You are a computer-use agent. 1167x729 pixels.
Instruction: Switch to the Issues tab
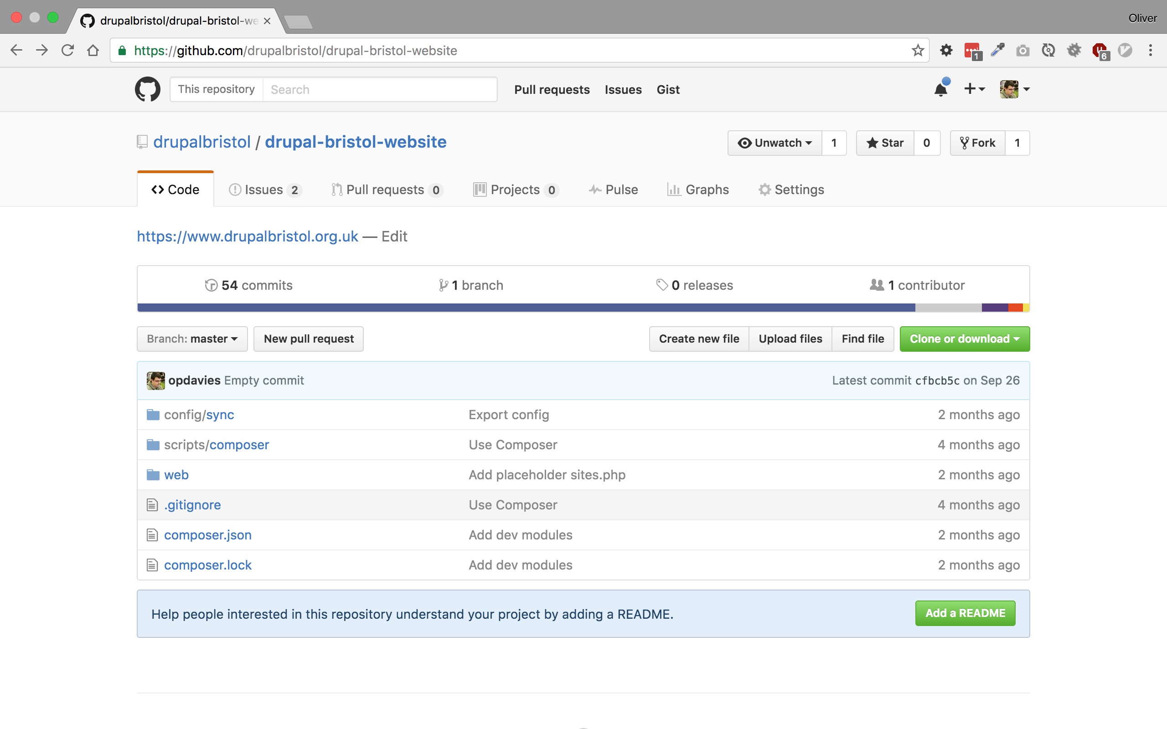point(264,190)
